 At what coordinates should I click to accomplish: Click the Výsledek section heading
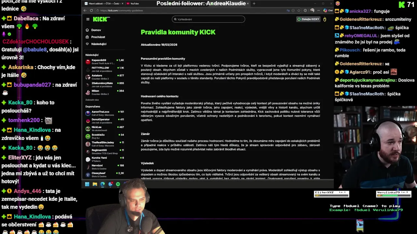click(x=147, y=163)
